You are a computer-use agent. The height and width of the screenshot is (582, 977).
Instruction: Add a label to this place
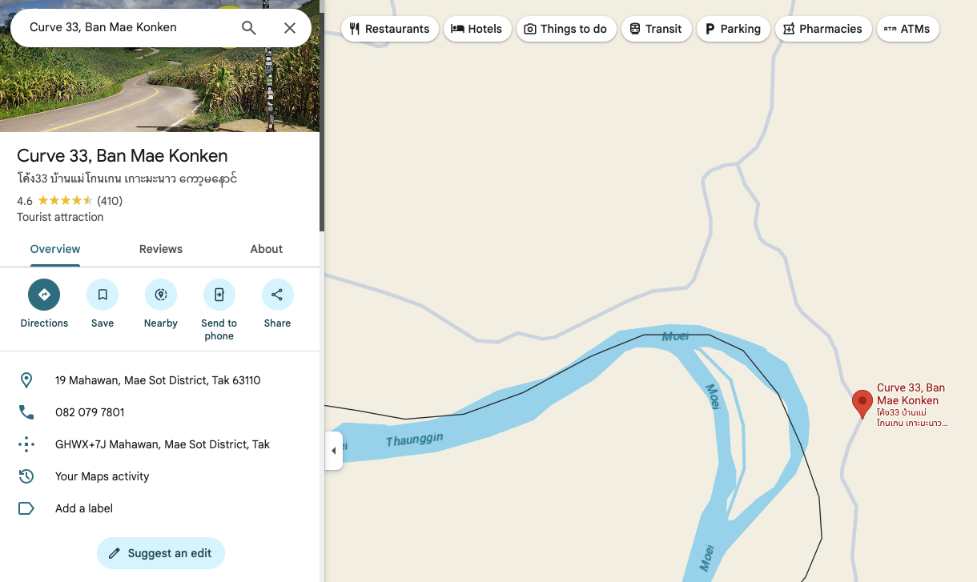[x=160, y=508]
